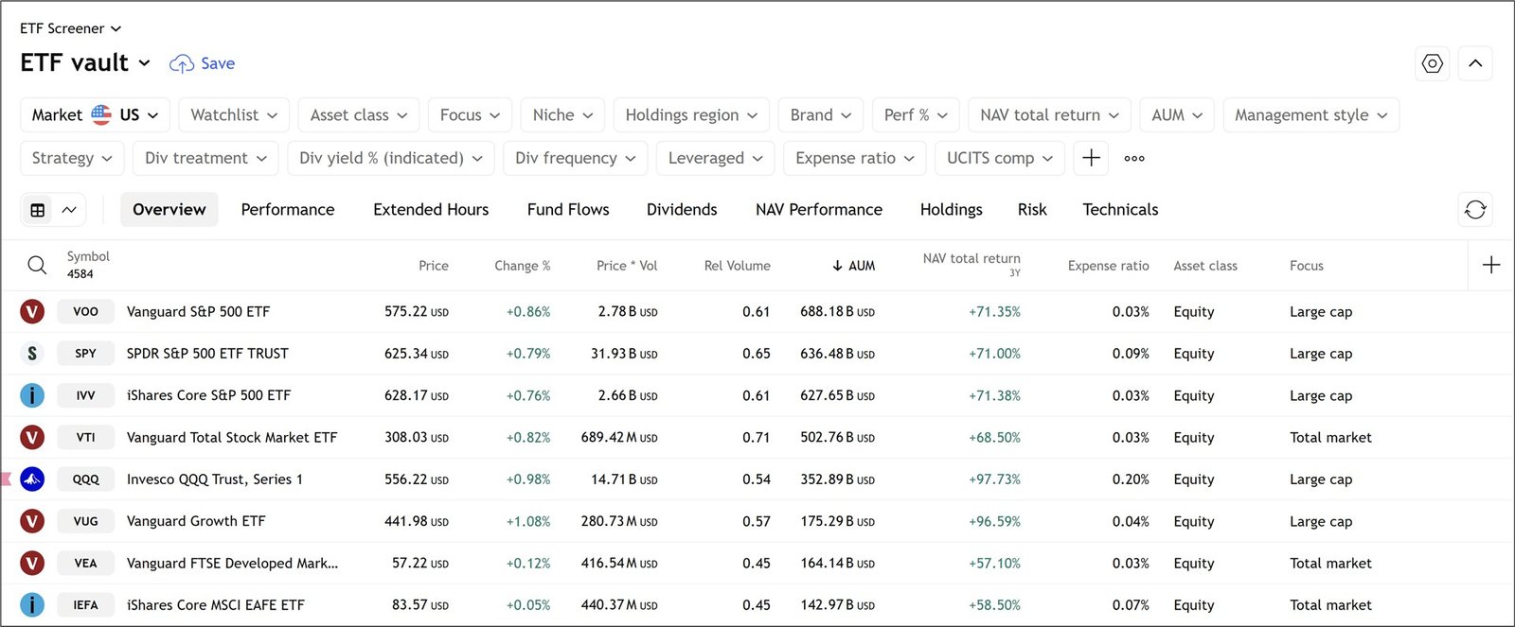Open the Holdings region filter
1515x627 pixels.
tap(691, 114)
